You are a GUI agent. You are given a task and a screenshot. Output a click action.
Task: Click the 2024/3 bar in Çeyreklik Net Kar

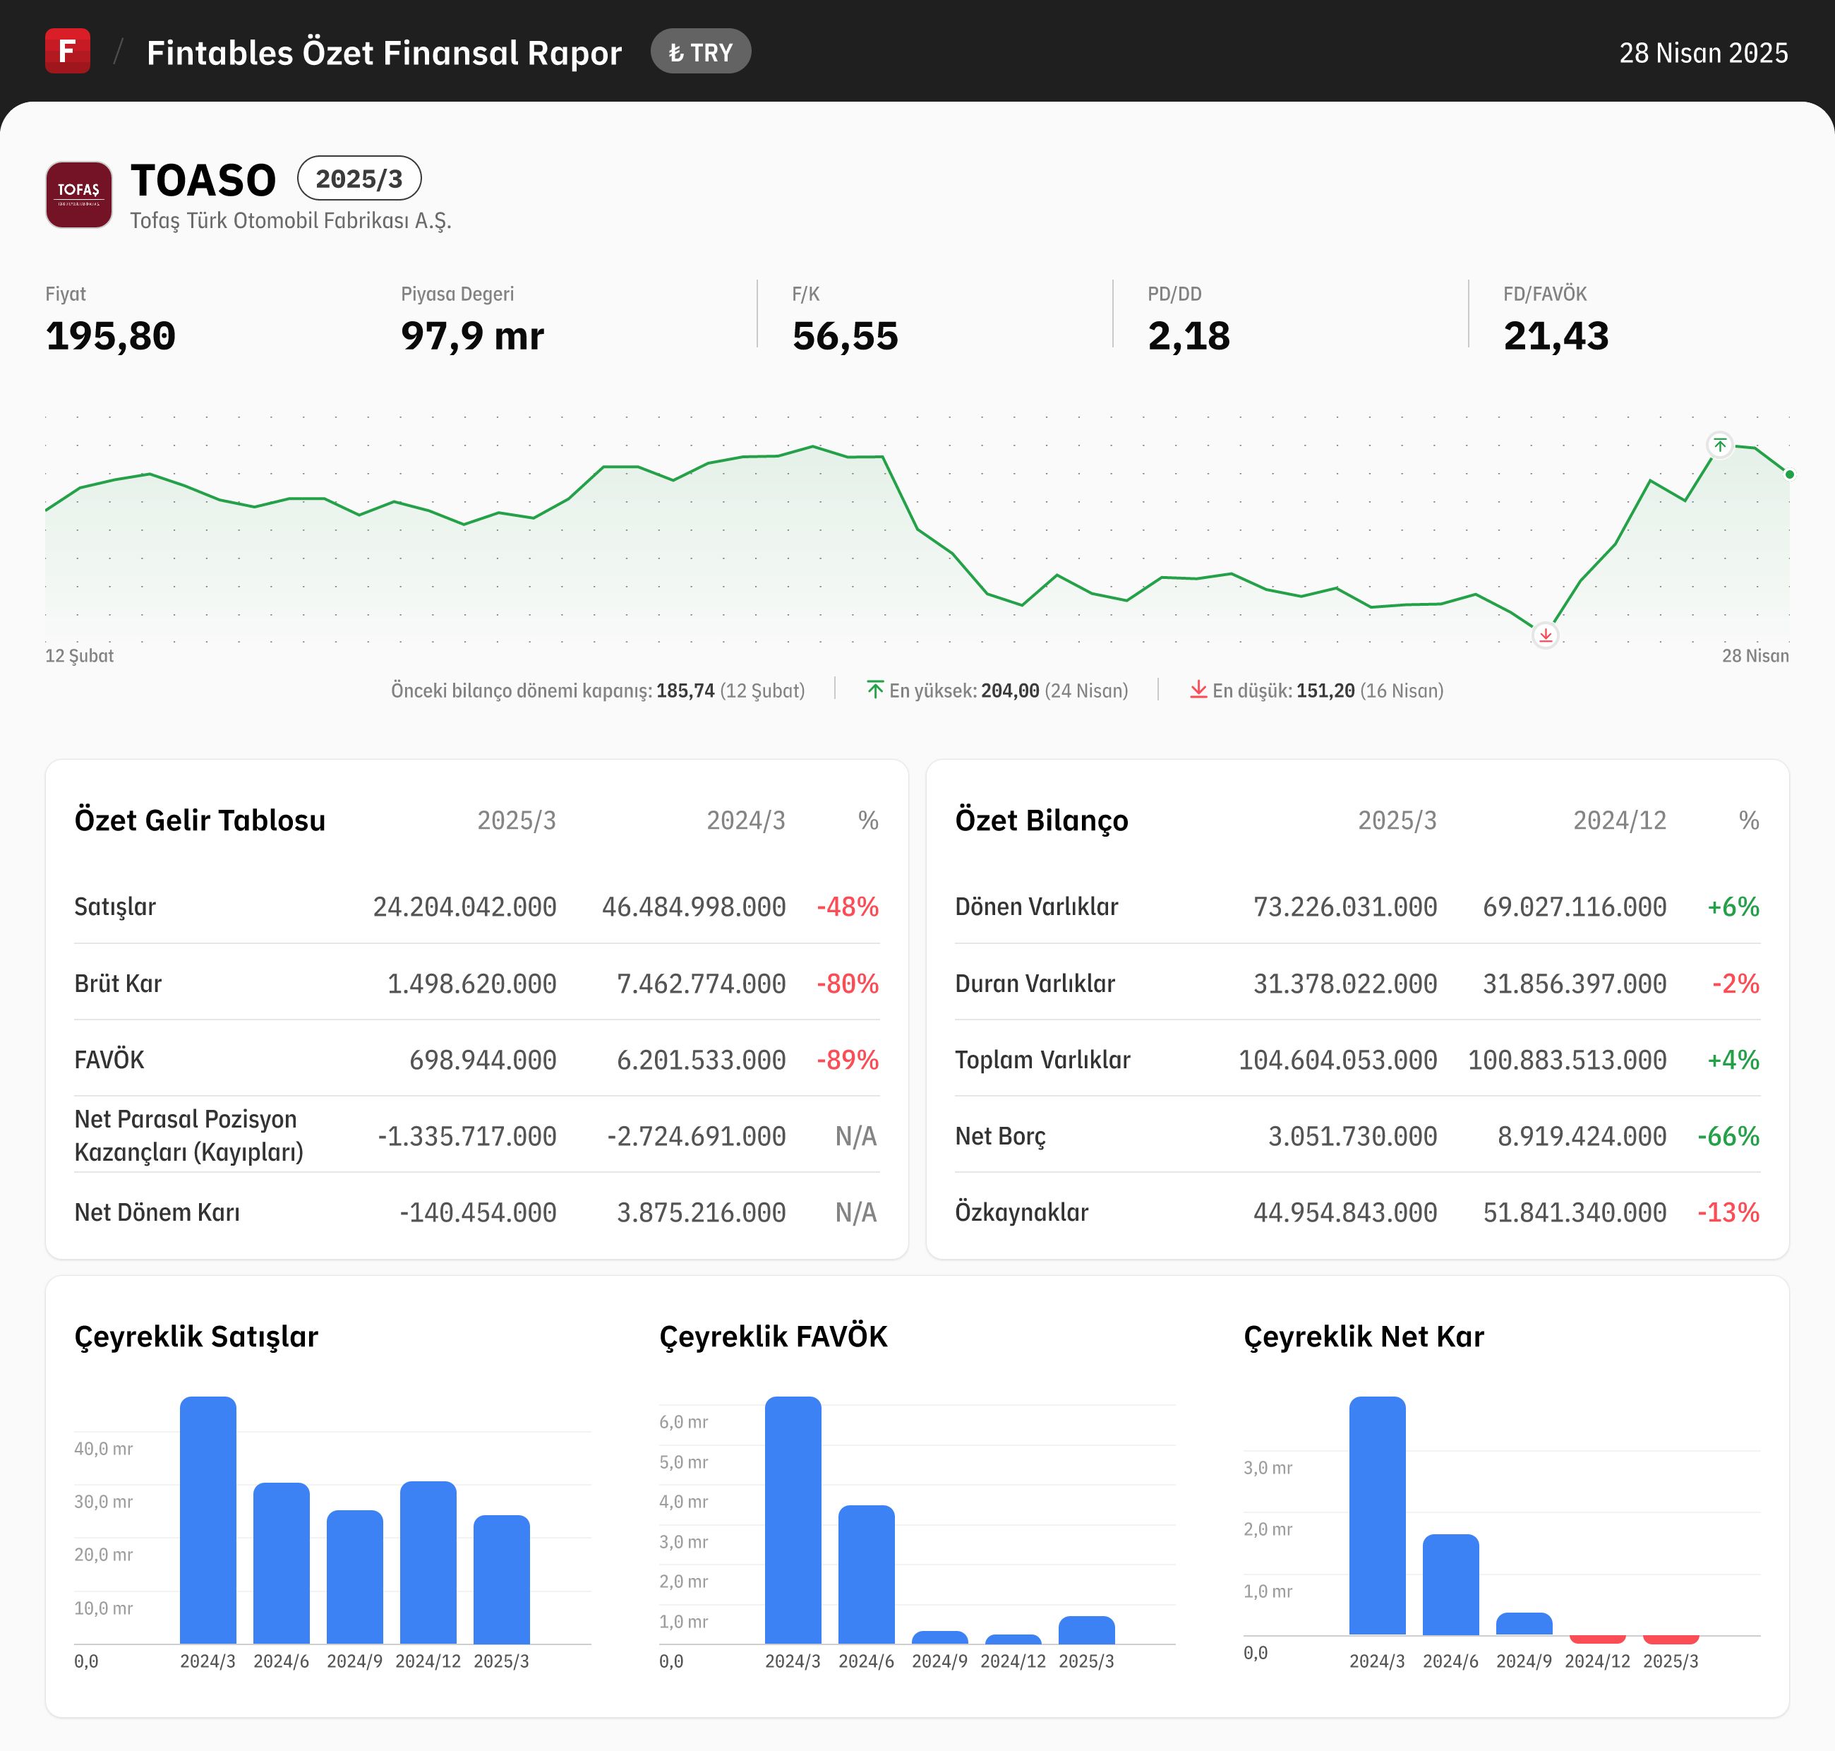[1377, 1516]
